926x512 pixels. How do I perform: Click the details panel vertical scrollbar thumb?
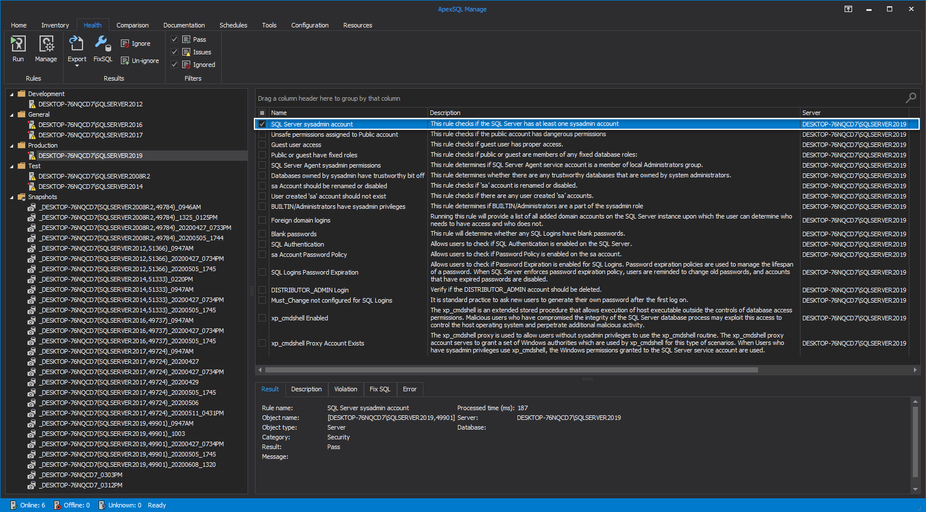click(915, 442)
